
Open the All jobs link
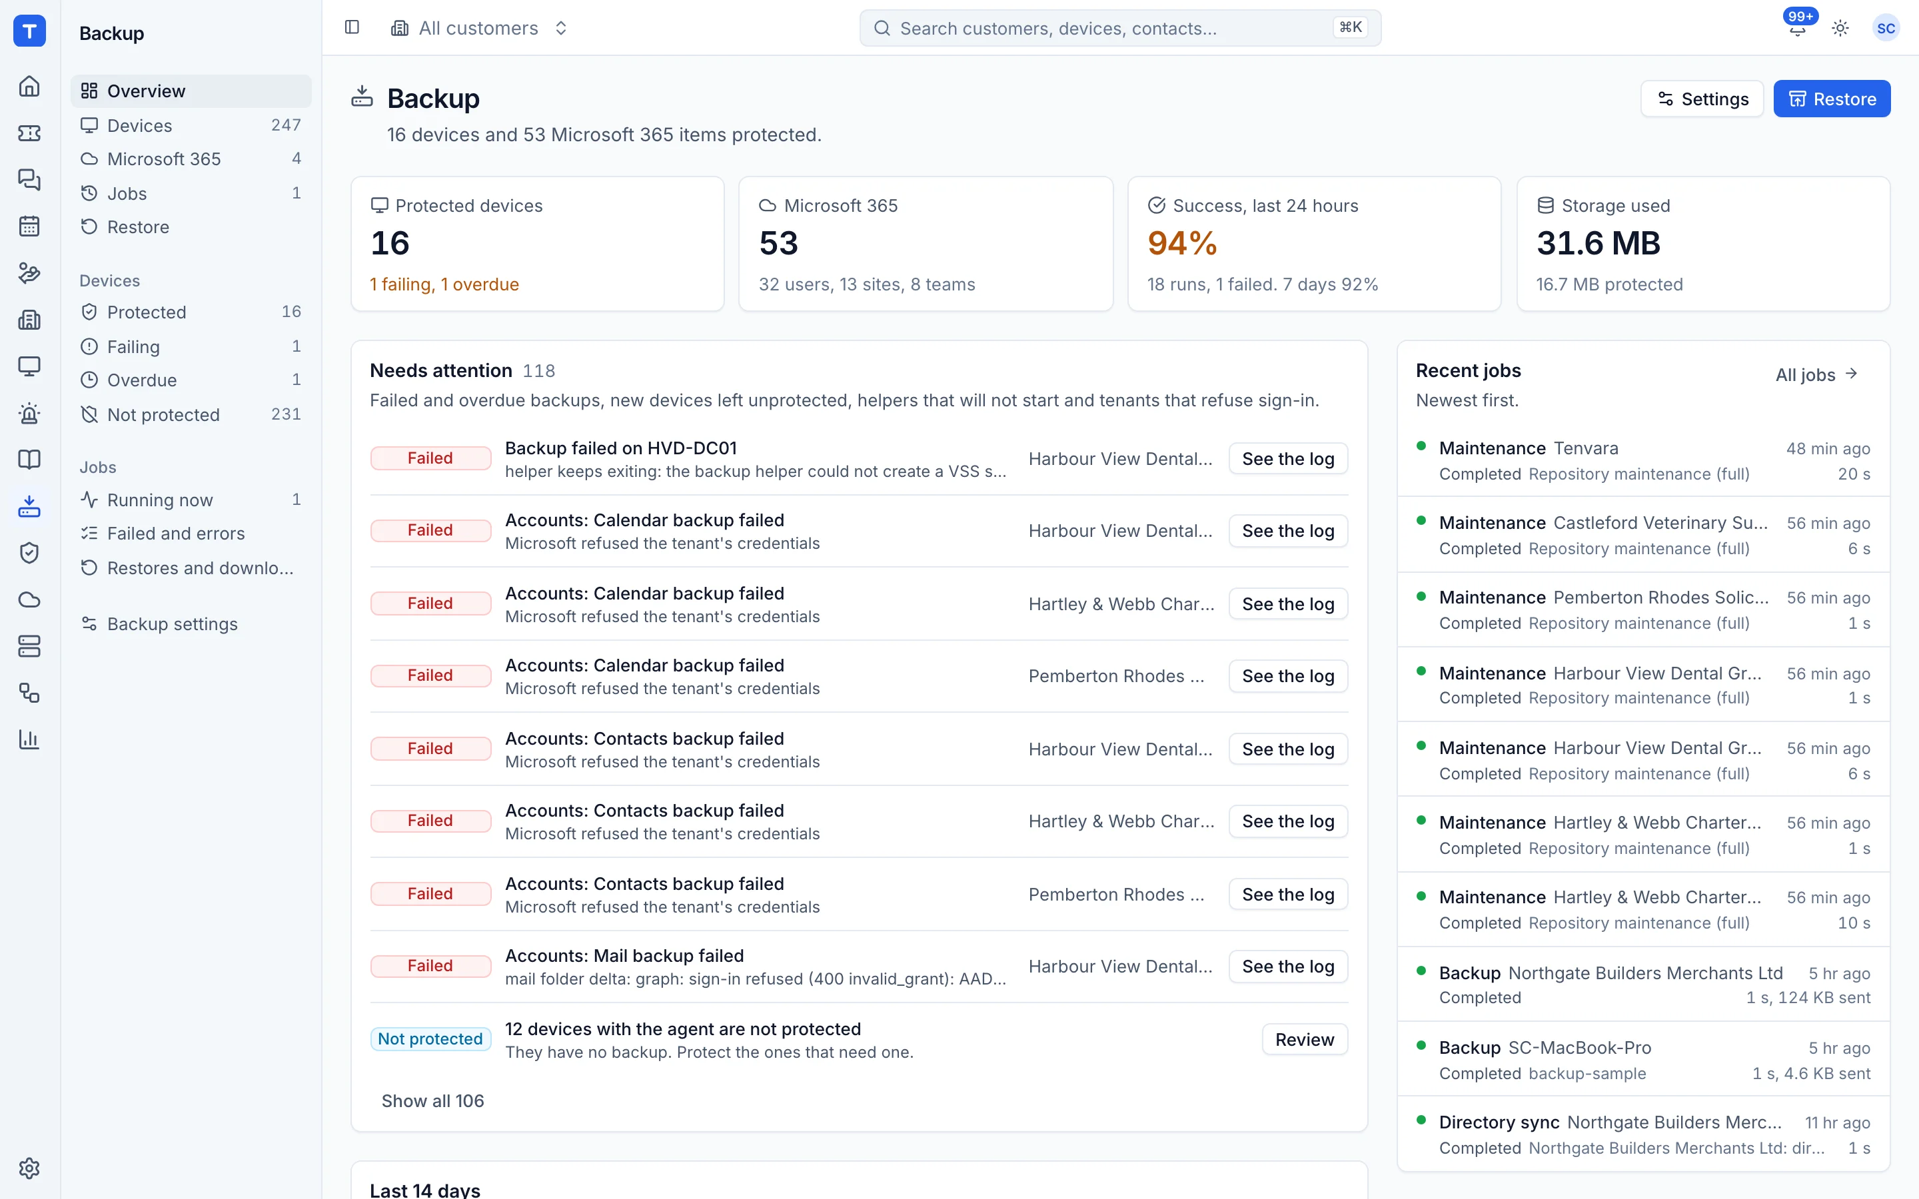(x=1816, y=374)
